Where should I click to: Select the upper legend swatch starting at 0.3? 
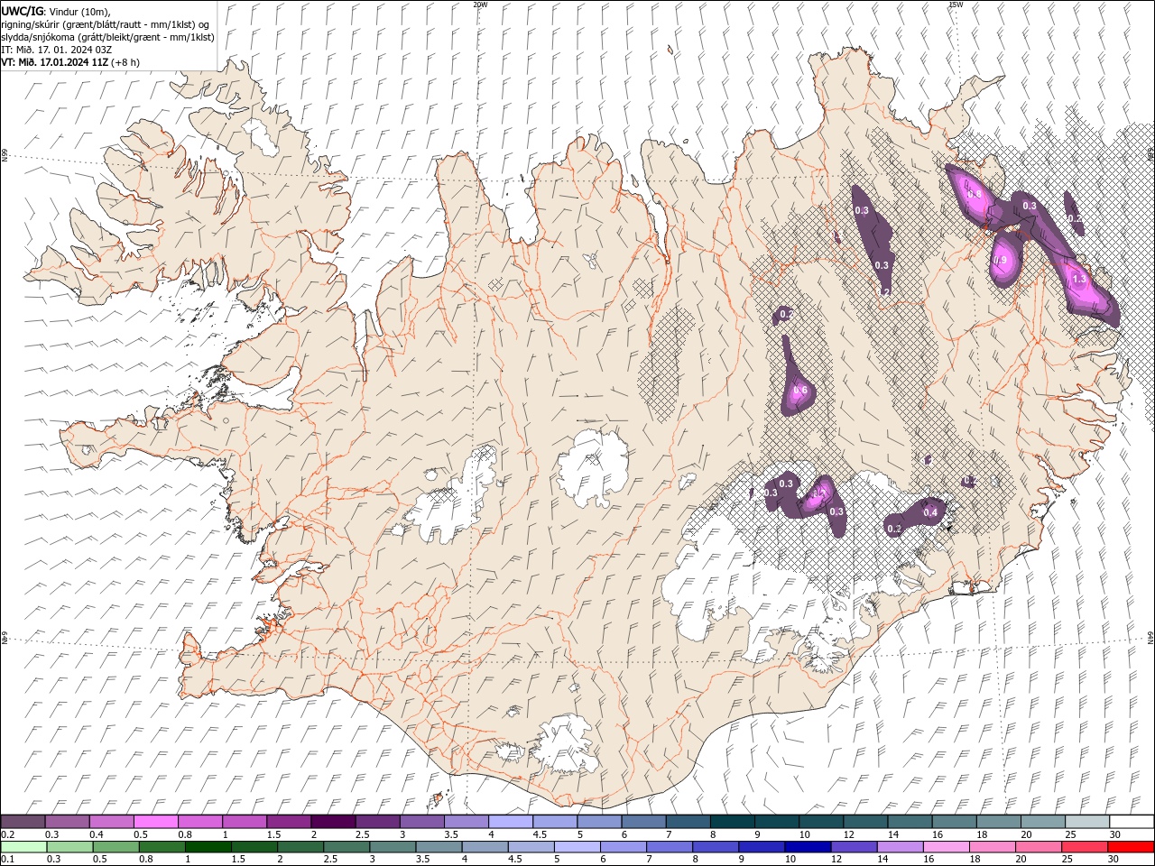pos(68,822)
